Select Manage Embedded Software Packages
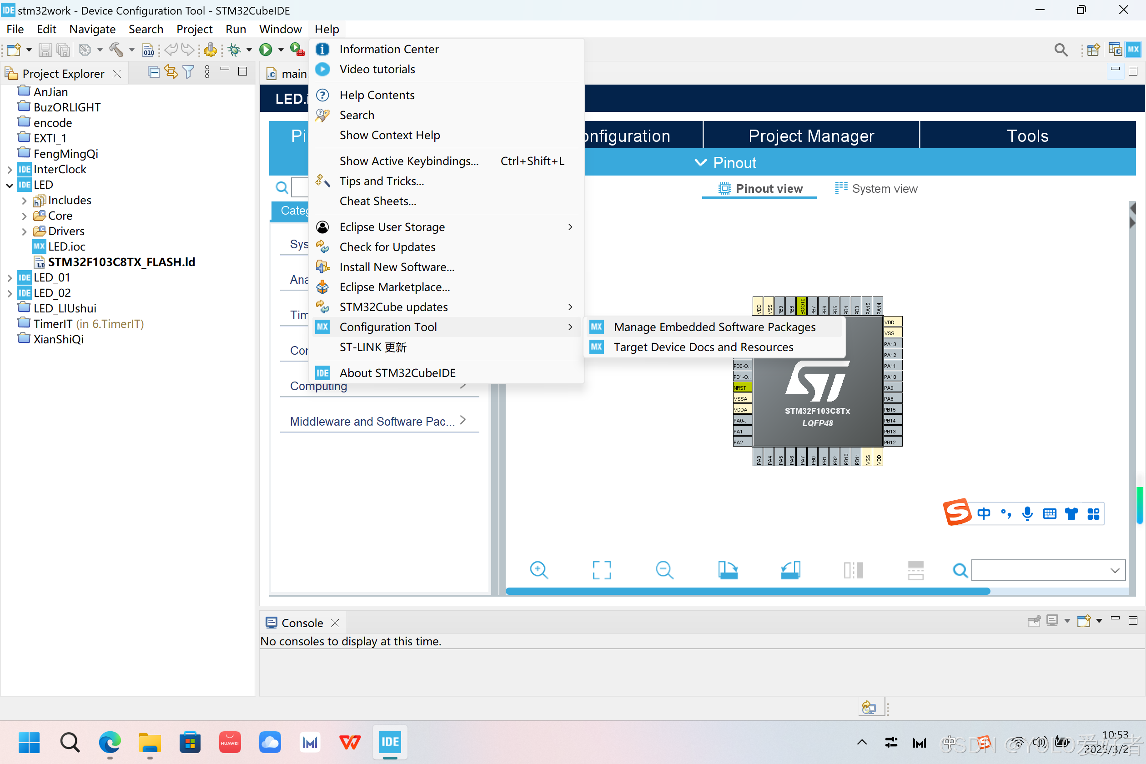 pyautogui.click(x=714, y=327)
